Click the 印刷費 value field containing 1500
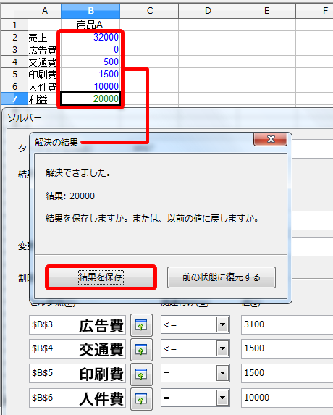 [x=287, y=373]
